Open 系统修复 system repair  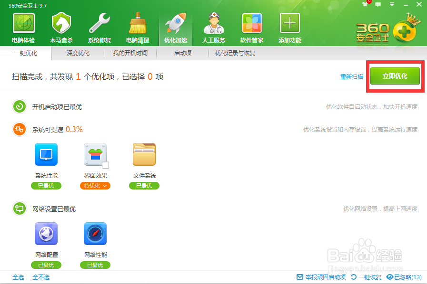coord(99,28)
